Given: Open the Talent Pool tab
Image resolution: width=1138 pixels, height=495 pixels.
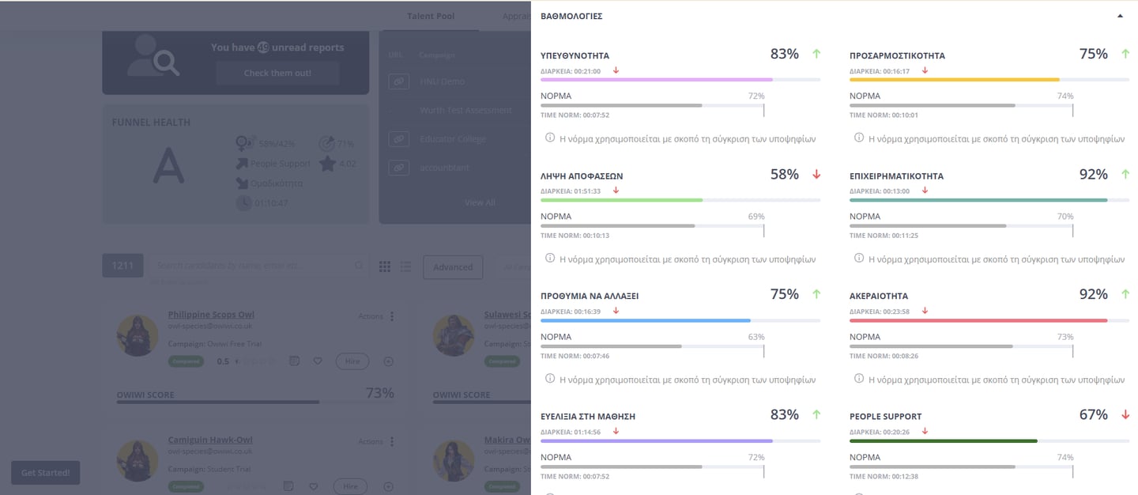Looking at the screenshot, I should point(431,16).
